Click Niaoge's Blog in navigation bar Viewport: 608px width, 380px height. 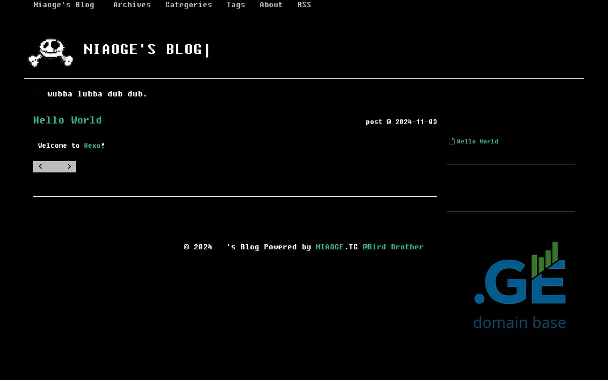pyautogui.click(x=64, y=5)
